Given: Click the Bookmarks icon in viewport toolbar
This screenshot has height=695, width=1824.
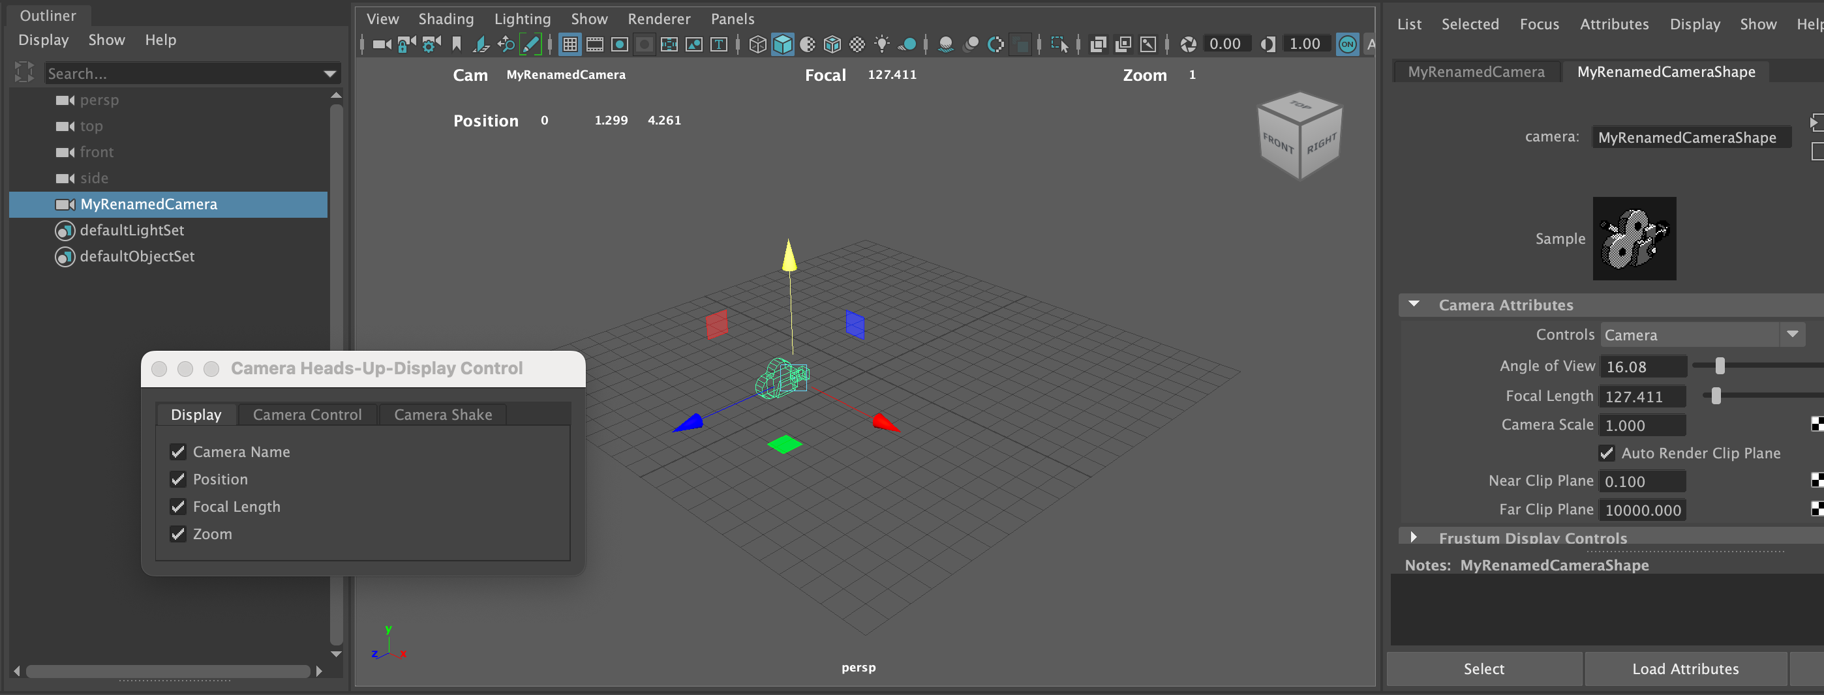Looking at the screenshot, I should [x=457, y=44].
